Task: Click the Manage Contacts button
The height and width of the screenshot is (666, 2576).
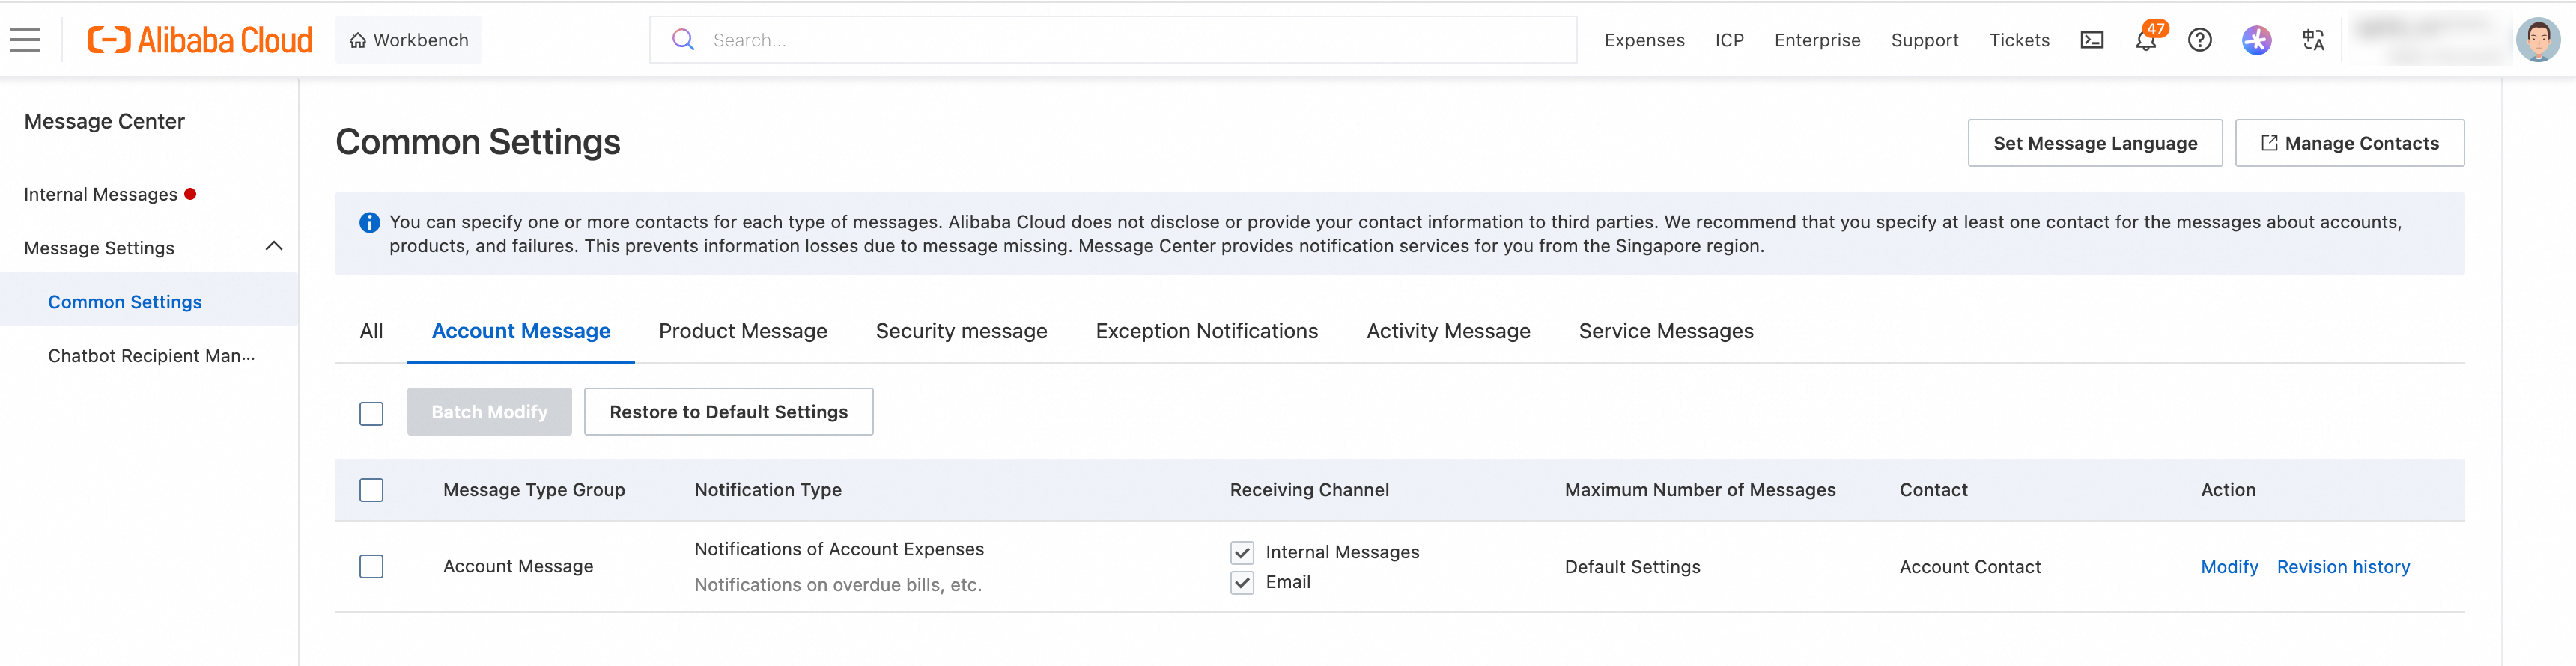Action: point(2349,143)
